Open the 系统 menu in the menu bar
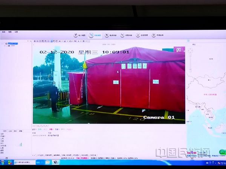 [x=3, y=32]
